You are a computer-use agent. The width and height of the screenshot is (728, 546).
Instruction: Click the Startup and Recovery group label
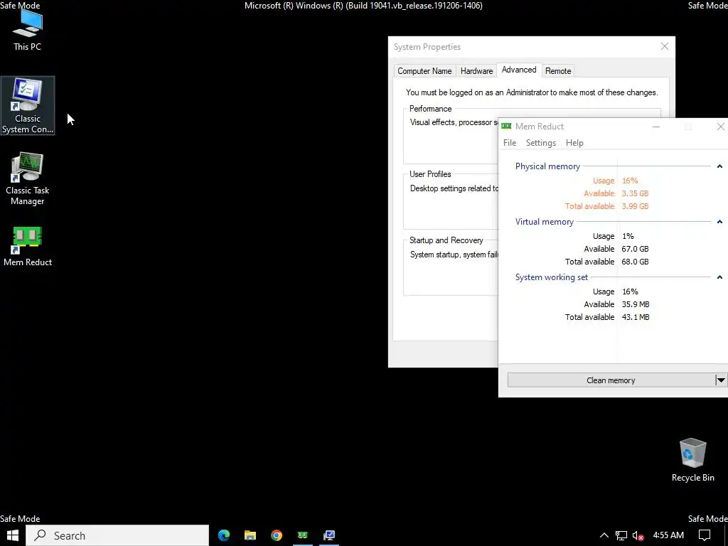[x=446, y=240]
